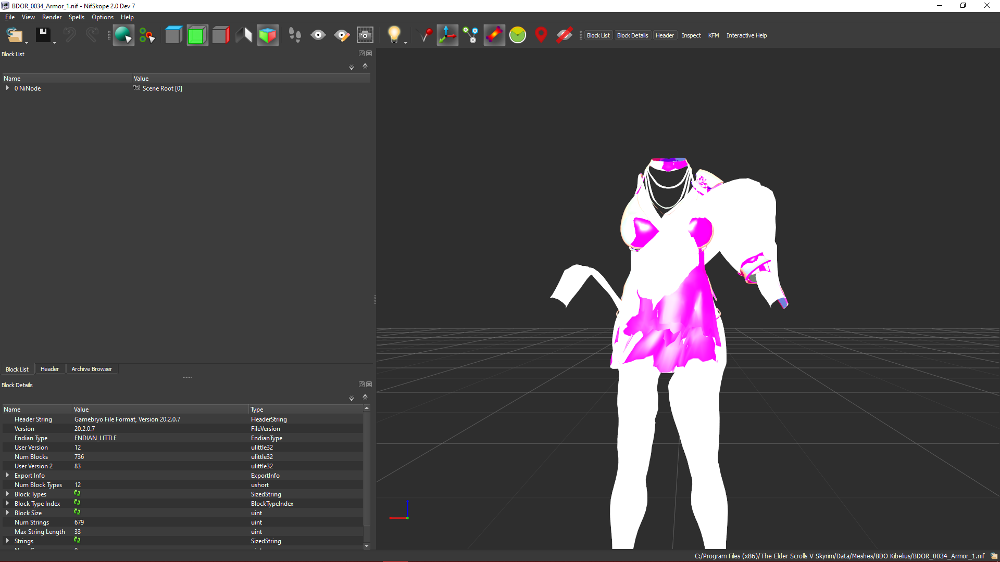Viewport: 1000px width, 562px height.
Task: Open the Help menu
Action: [x=127, y=17]
